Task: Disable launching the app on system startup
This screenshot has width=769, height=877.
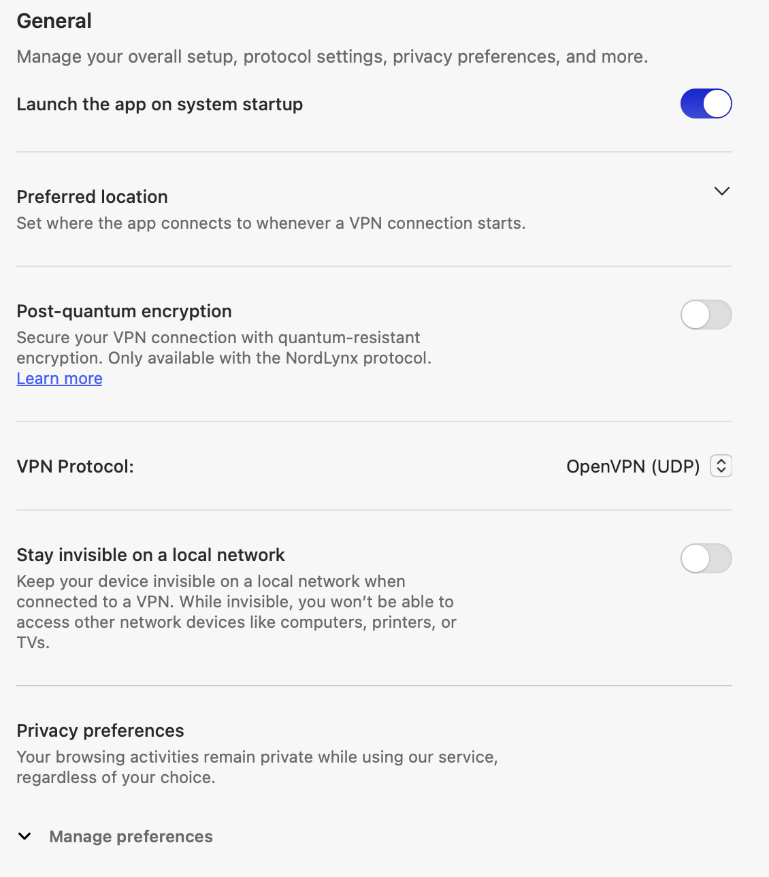Action: (x=706, y=103)
